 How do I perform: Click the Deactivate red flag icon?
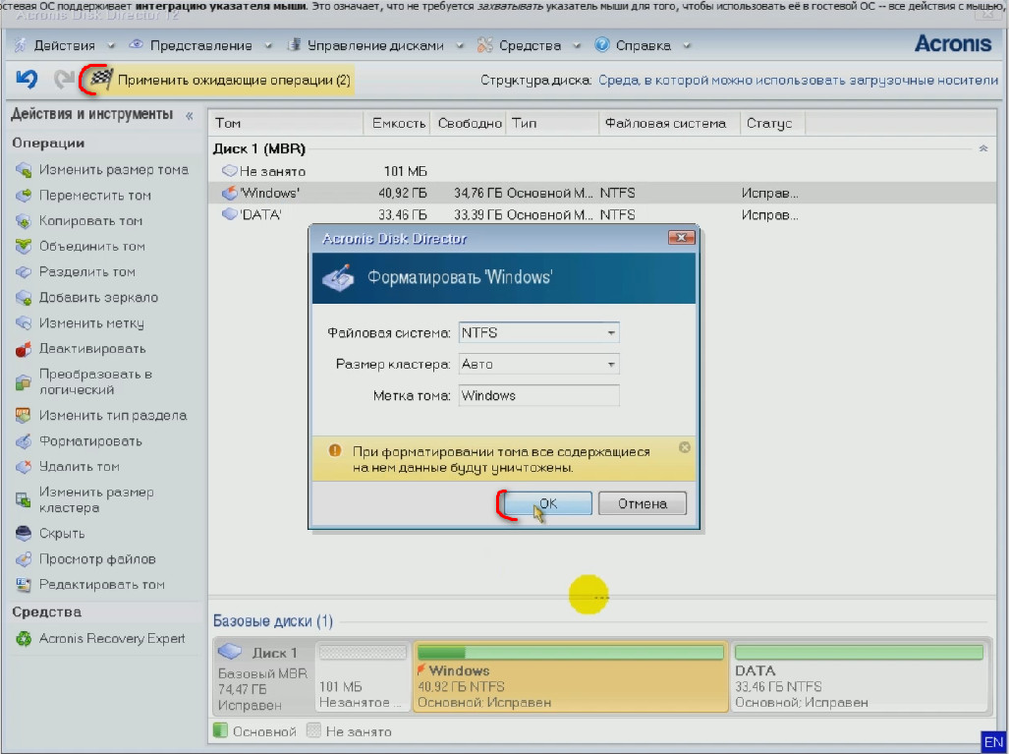point(24,349)
